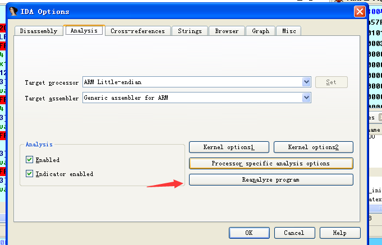
Task: Click the Set button beside the Target processor field
Action: click(x=332, y=82)
